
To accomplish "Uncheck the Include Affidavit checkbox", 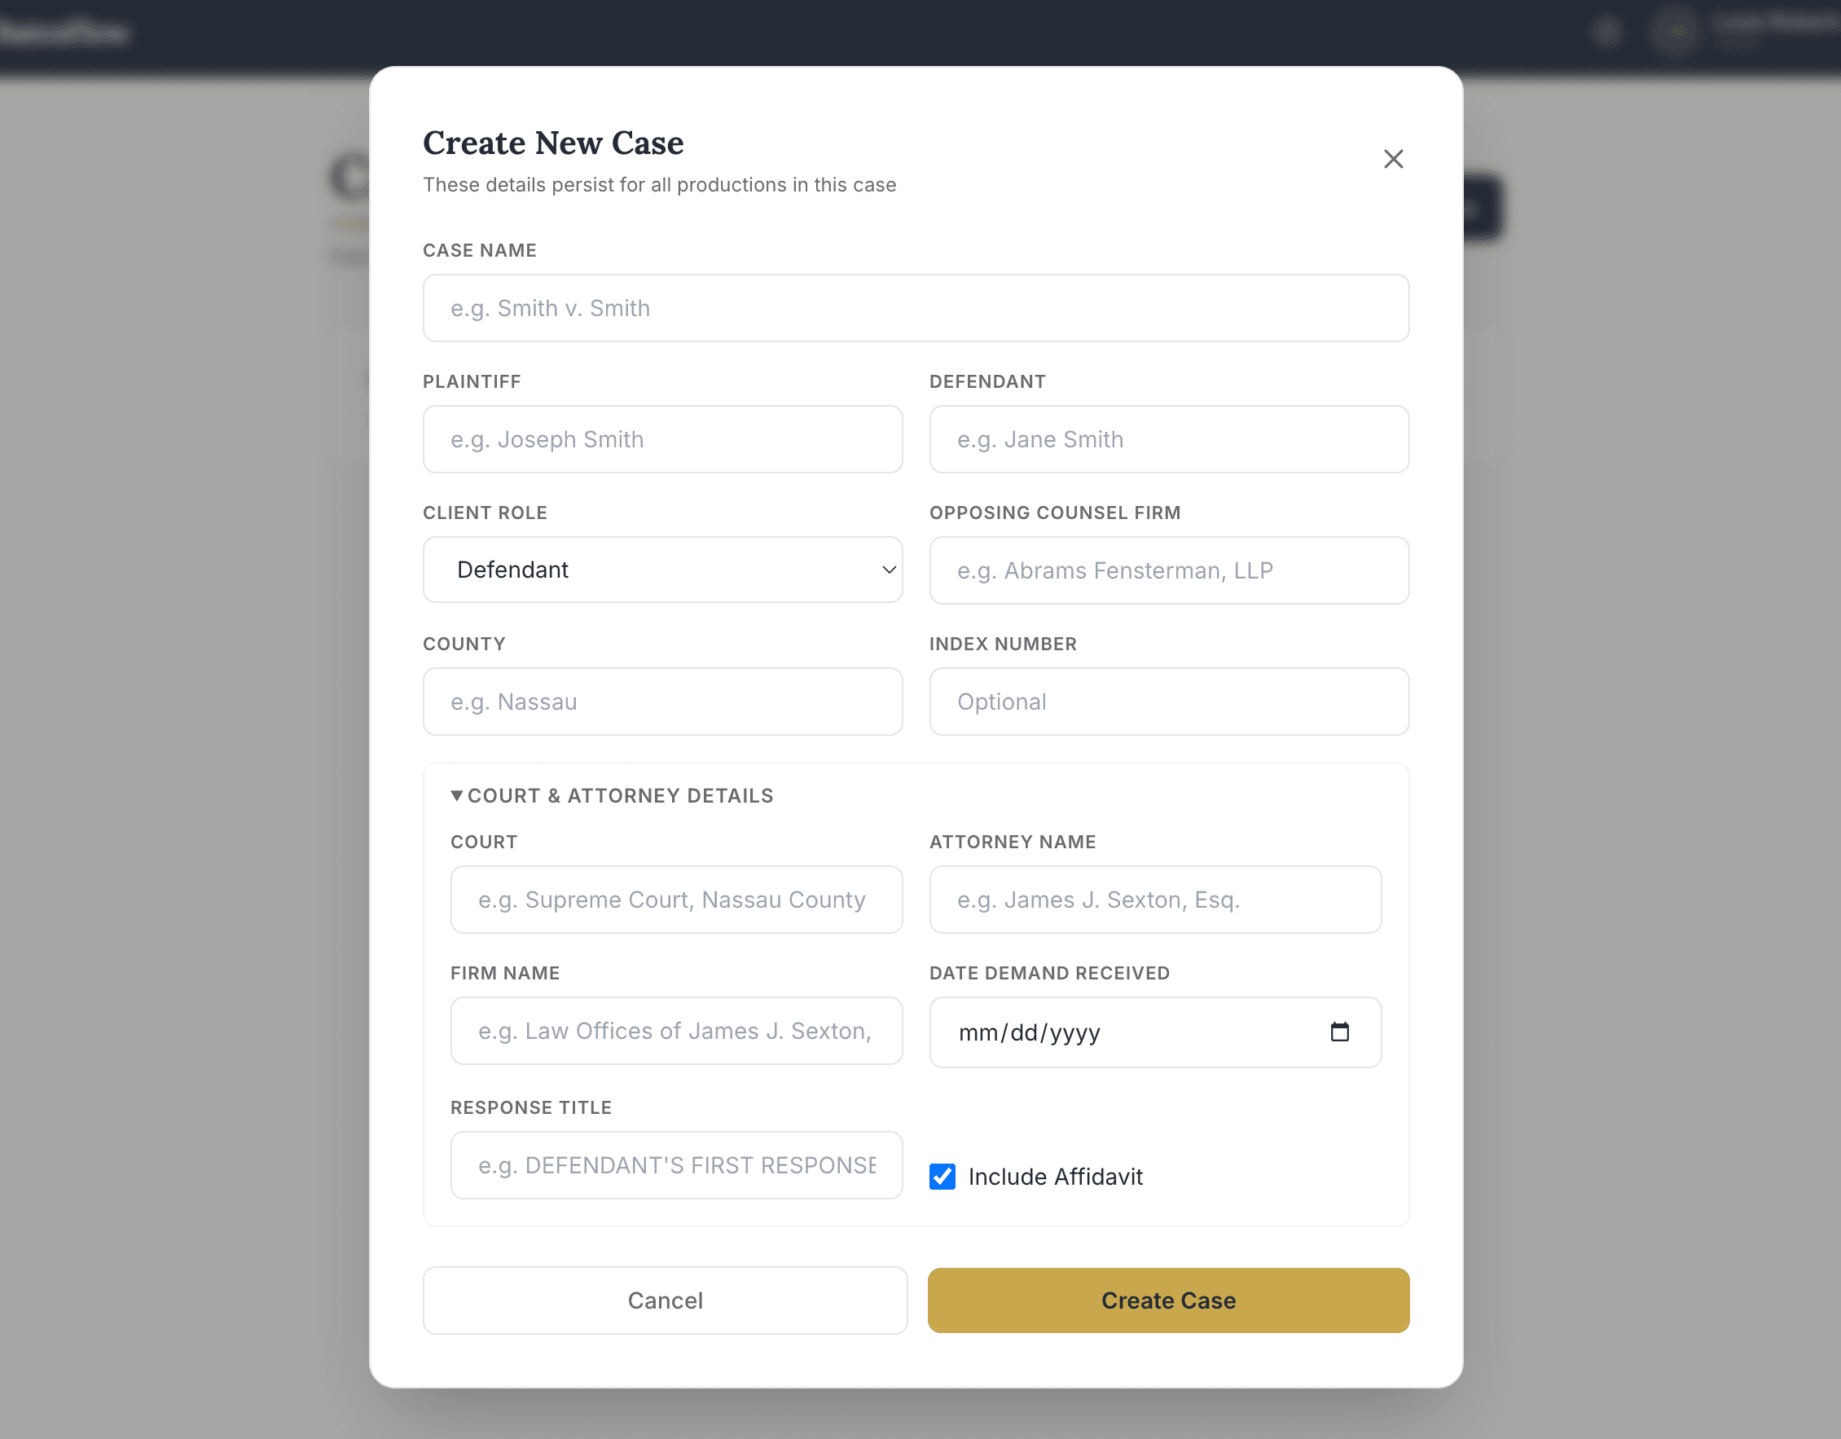I will pyautogui.click(x=942, y=1176).
